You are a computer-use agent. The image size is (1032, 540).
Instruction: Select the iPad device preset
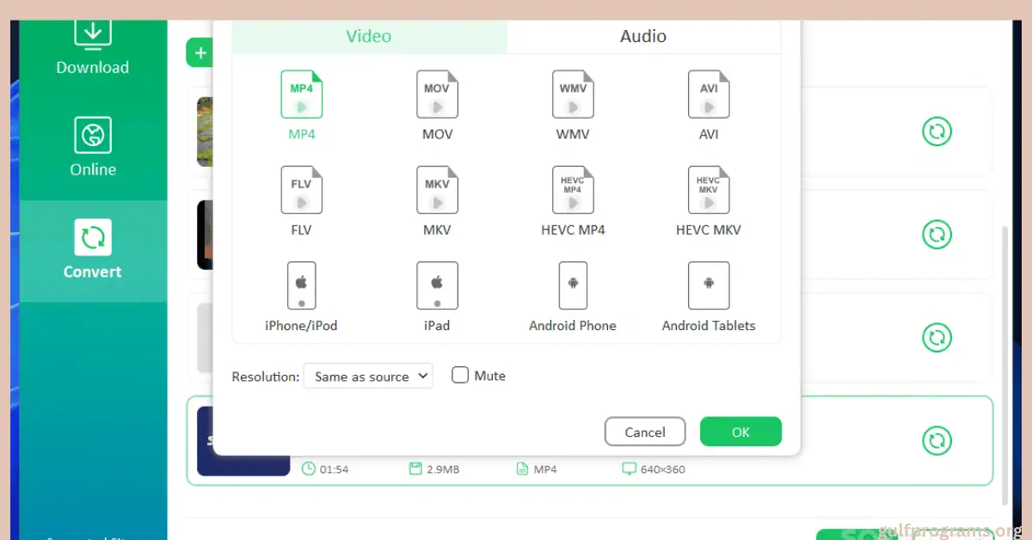pyautogui.click(x=437, y=286)
